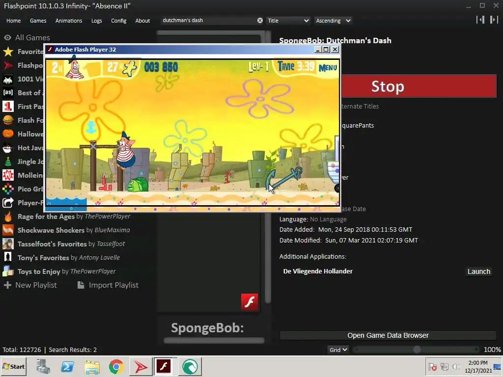Open the Hot Java playlist icon
The image size is (503, 377).
(x=8, y=147)
